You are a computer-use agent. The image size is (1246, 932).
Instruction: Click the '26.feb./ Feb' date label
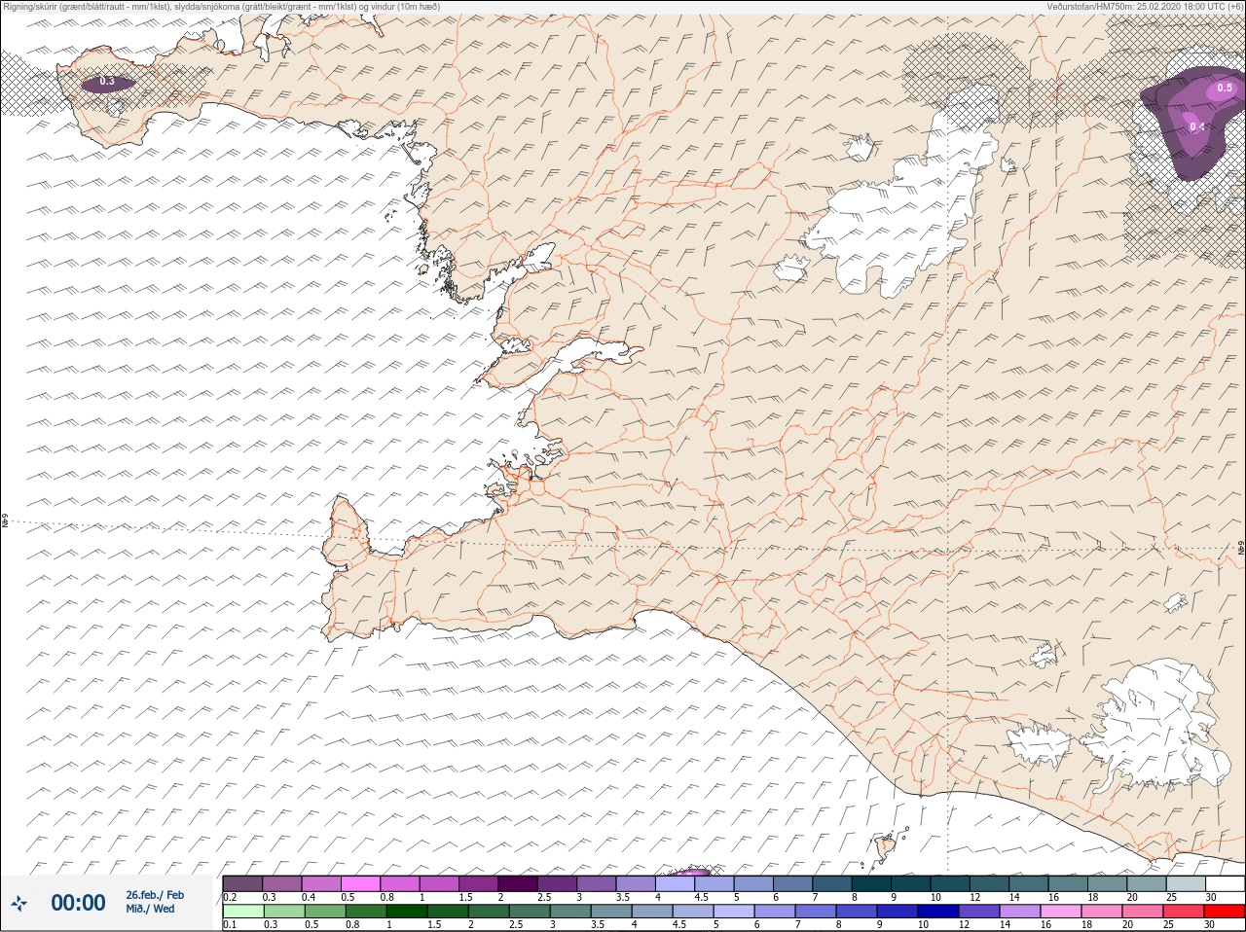click(154, 895)
